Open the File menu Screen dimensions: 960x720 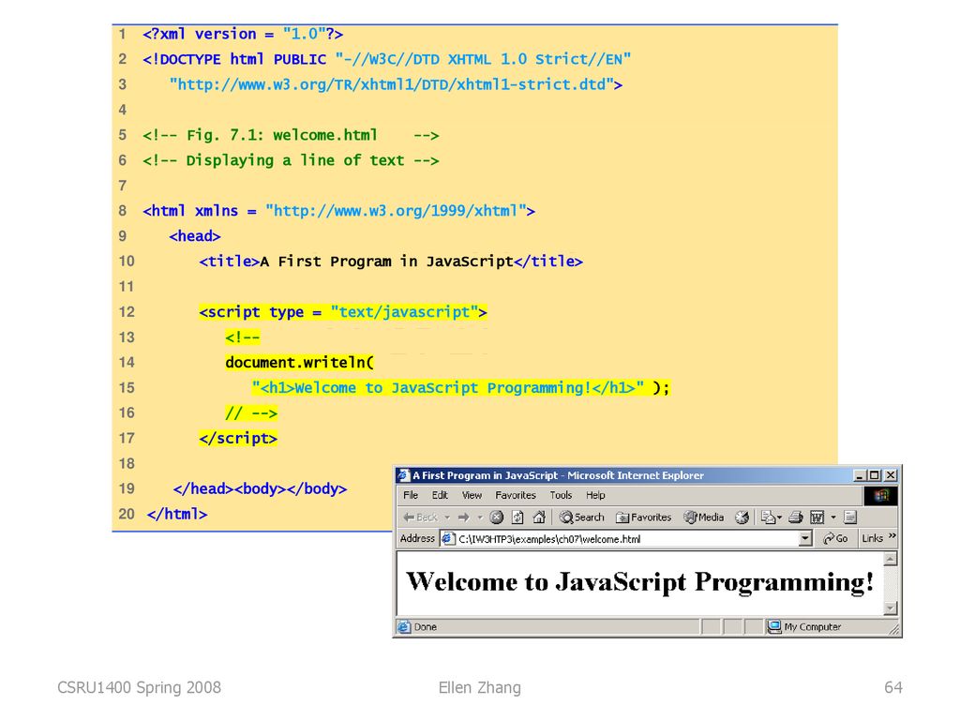(x=411, y=495)
